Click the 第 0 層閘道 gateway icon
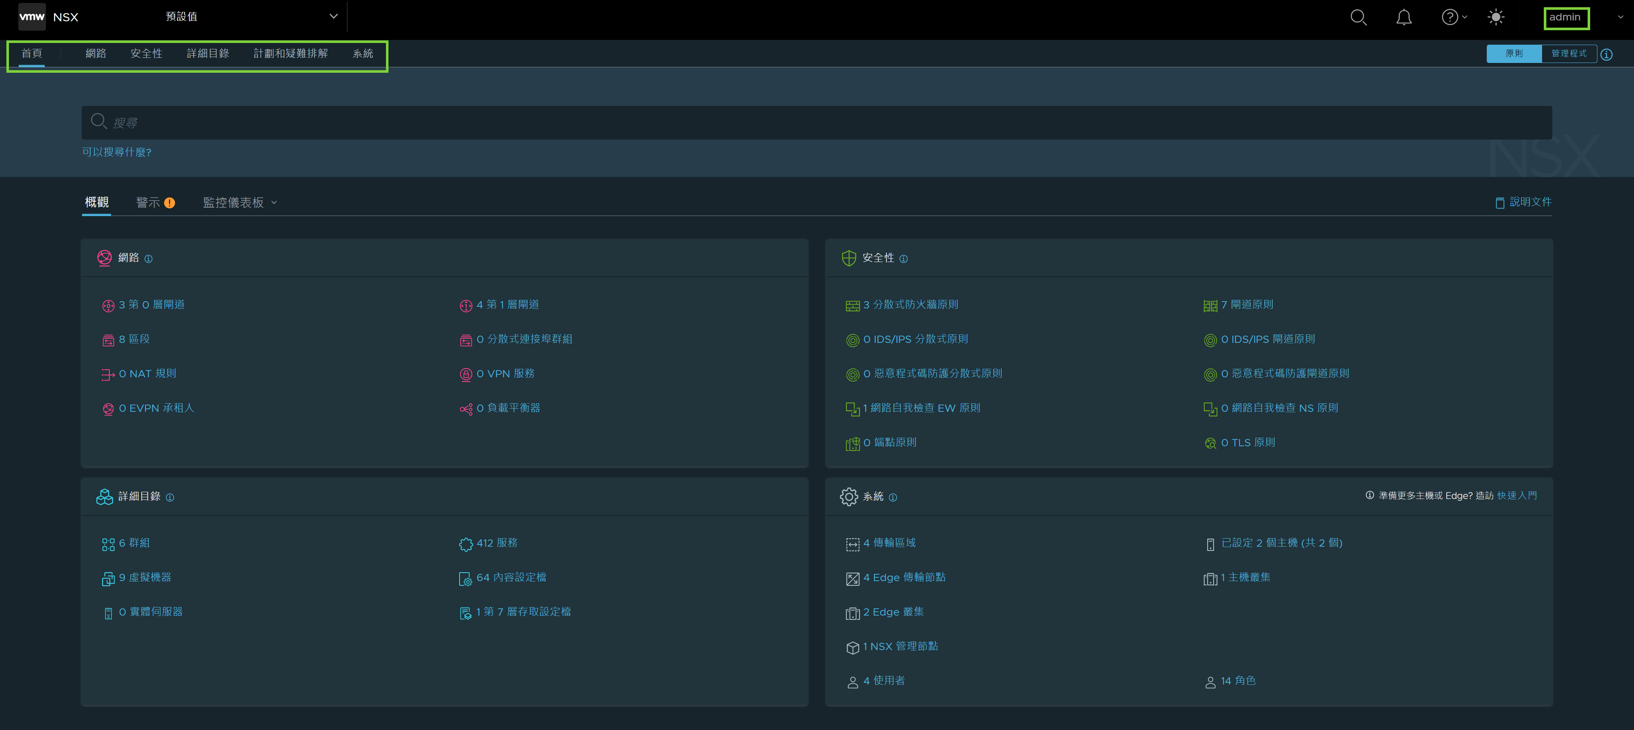 click(109, 306)
